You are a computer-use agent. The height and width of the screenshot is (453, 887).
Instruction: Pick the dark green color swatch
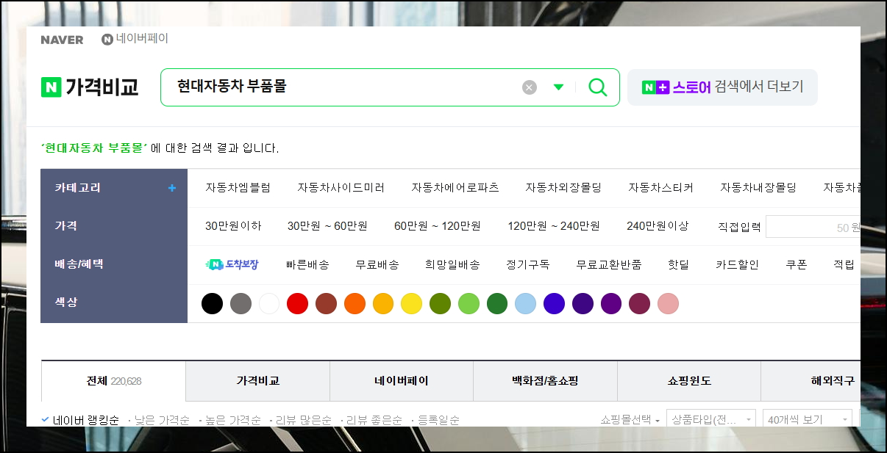click(496, 303)
